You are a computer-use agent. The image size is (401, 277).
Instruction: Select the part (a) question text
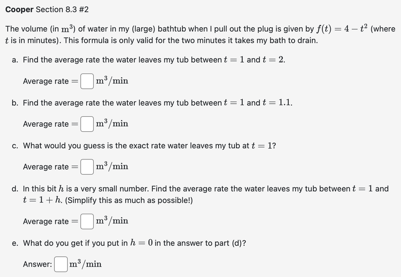click(x=154, y=60)
